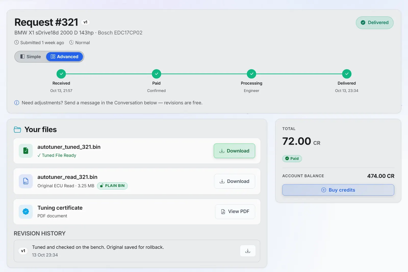Click the Delivered status badge
The width and height of the screenshot is (408, 272).
[375, 23]
